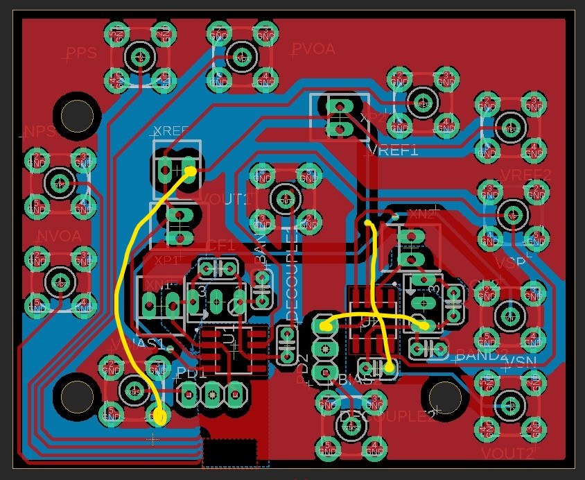
Task: Select the lower pad of XP2 header
Action: pyautogui.click(x=340, y=130)
